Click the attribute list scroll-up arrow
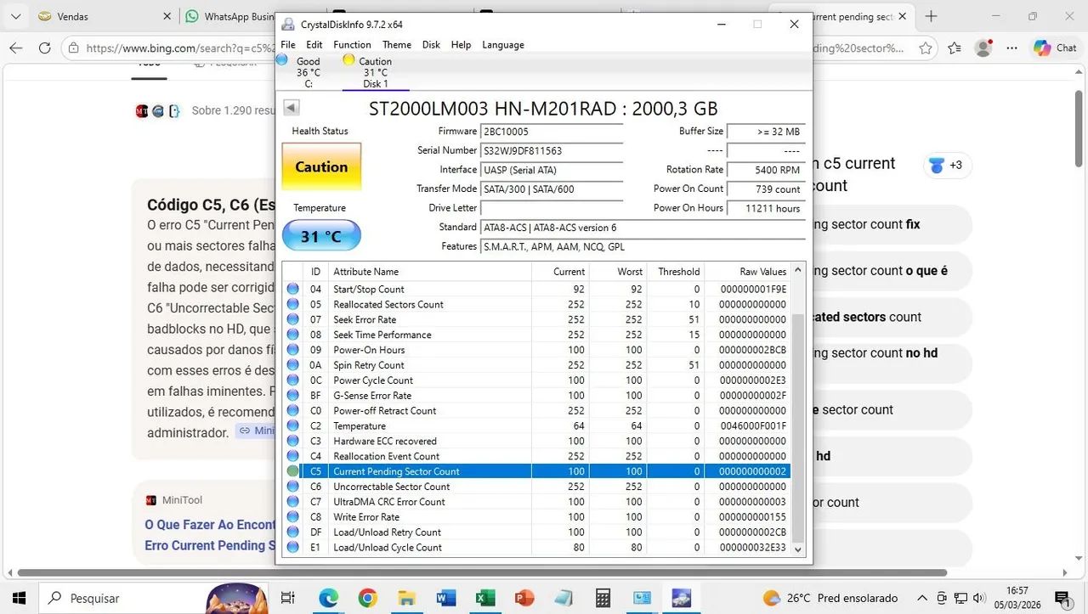 pyautogui.click(x=797, y=271)
